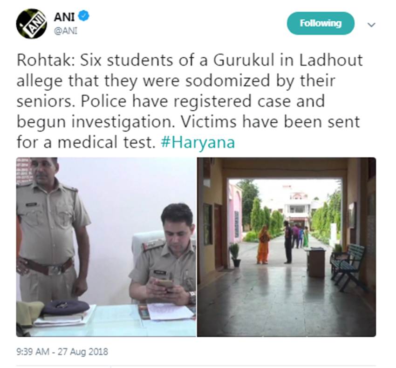Expand the tweet options chevron
The image size is (396, 368).
pyautogui.click(x=371, y=25)
